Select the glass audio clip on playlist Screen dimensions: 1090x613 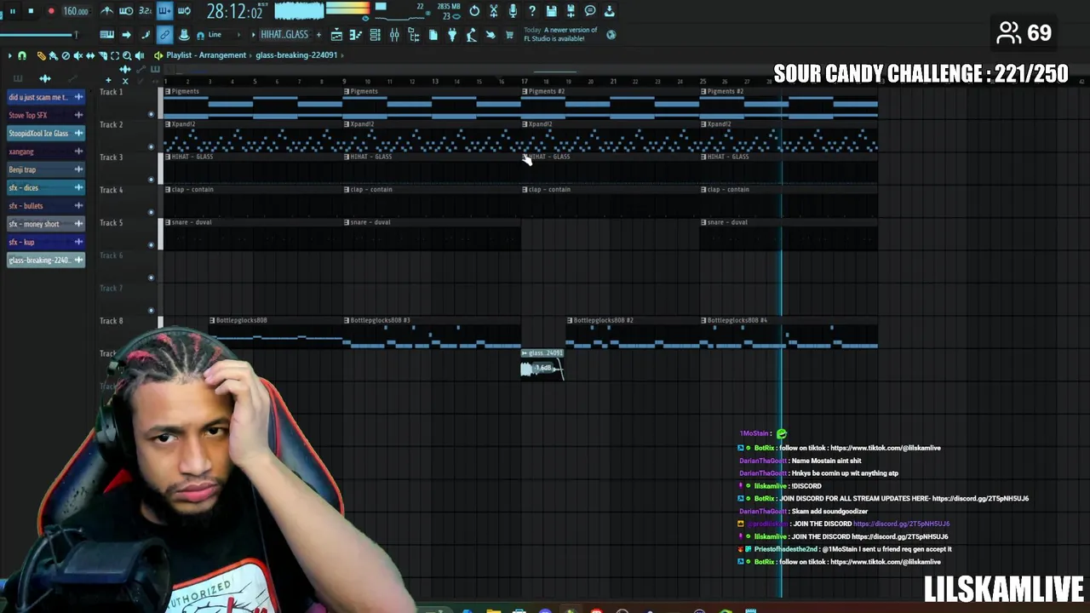542,364
